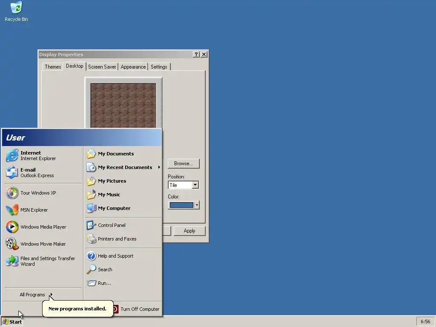Click the "Turn Off Computer" label

click(140, 309)
